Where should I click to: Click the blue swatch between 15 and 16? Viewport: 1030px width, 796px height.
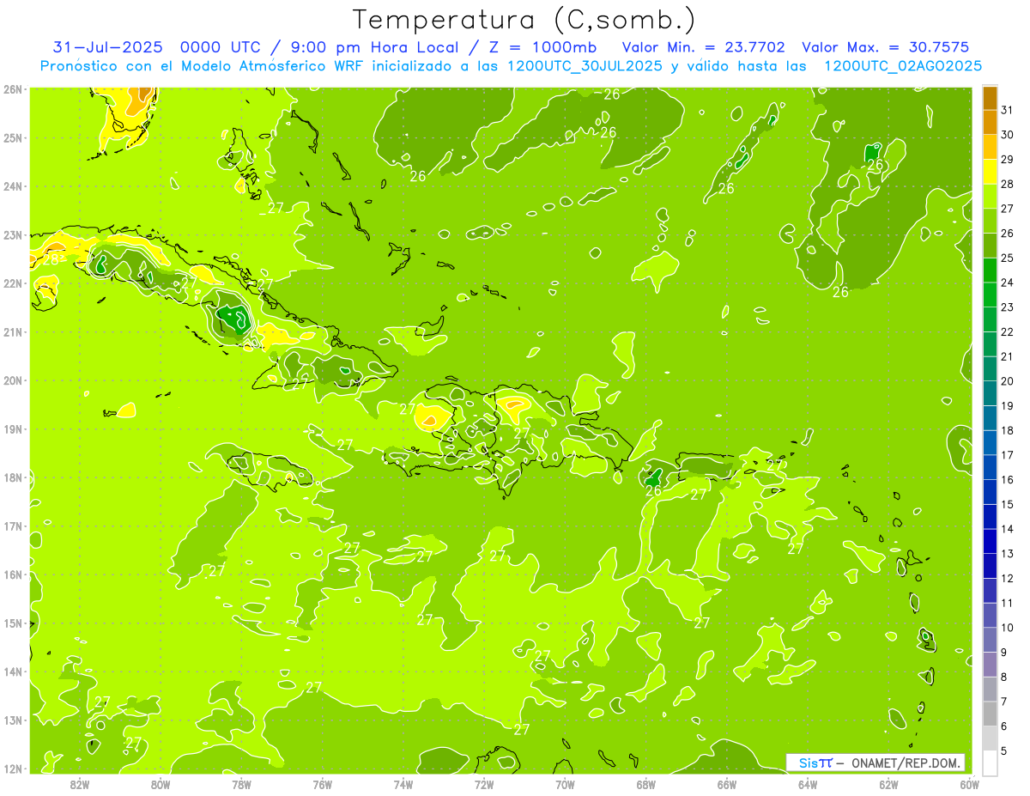990,492
